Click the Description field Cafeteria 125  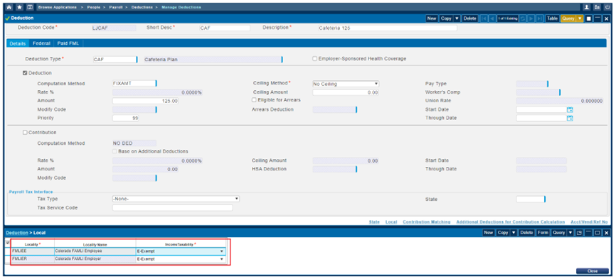tap(388, 28)
